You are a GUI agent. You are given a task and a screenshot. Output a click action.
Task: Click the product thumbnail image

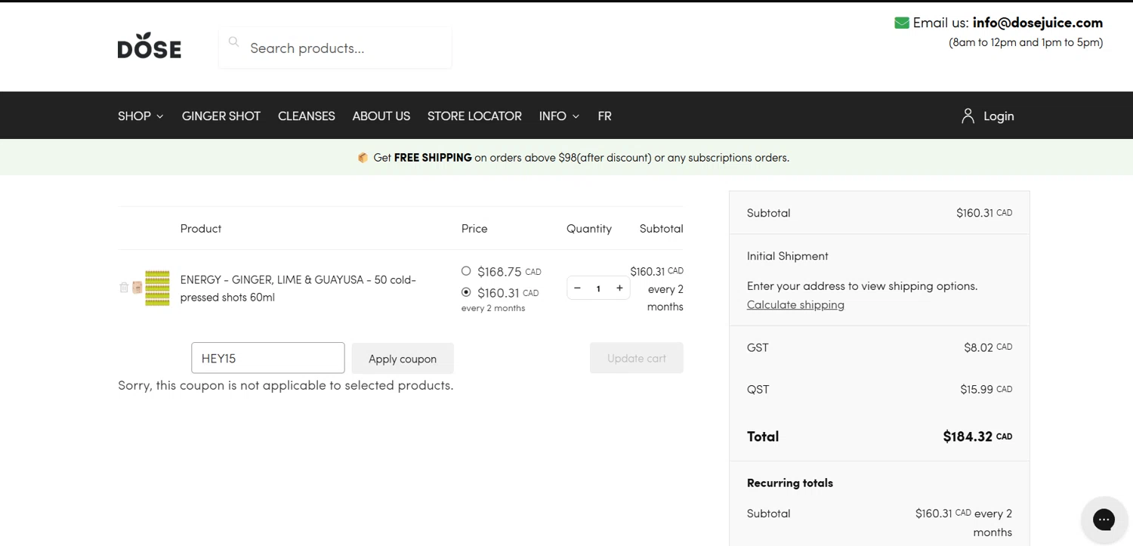click(157, 288)
